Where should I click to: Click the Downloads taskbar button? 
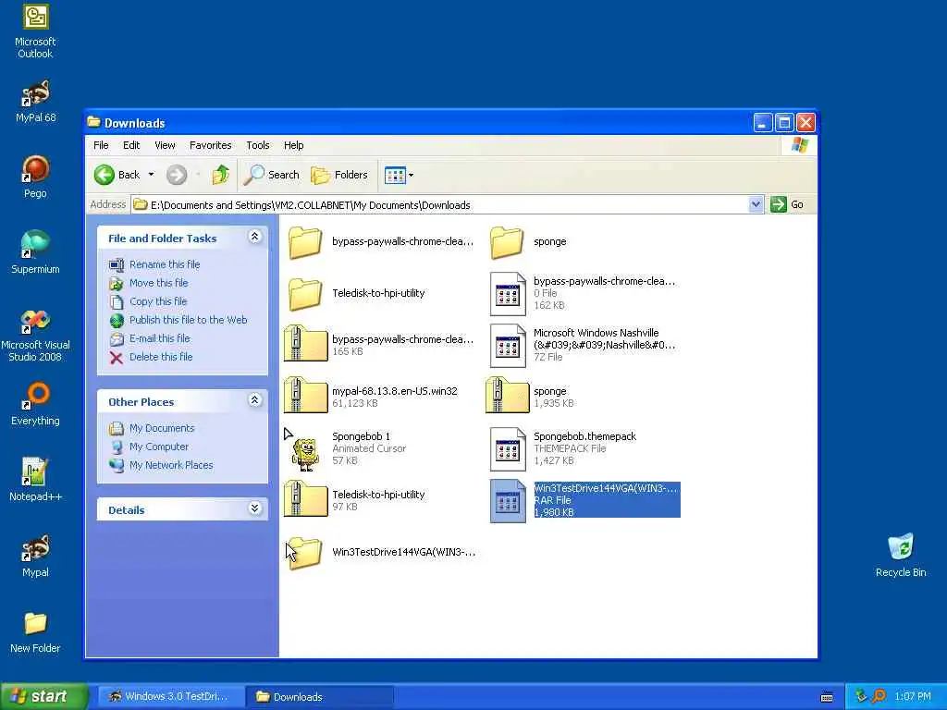[x=320, y=697]
